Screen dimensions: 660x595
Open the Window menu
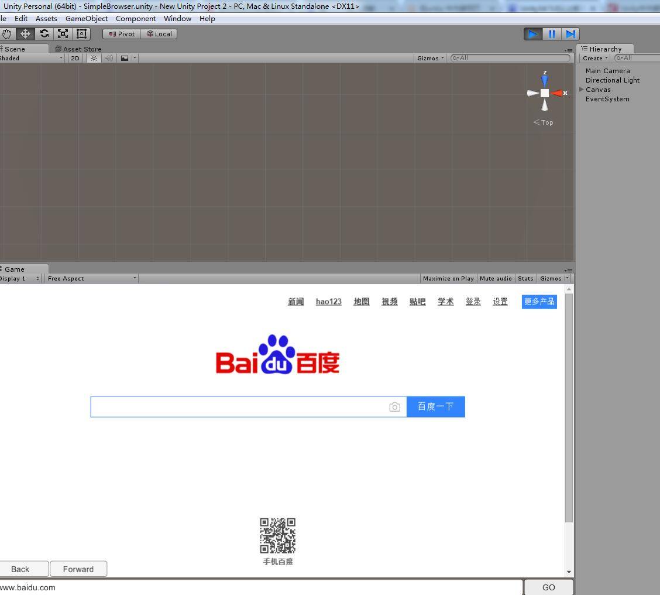(177, 19)
